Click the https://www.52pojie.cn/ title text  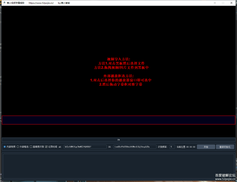point(41,3)
